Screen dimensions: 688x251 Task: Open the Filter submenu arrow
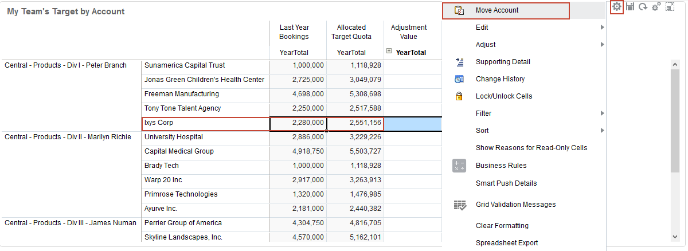[602, 113]
